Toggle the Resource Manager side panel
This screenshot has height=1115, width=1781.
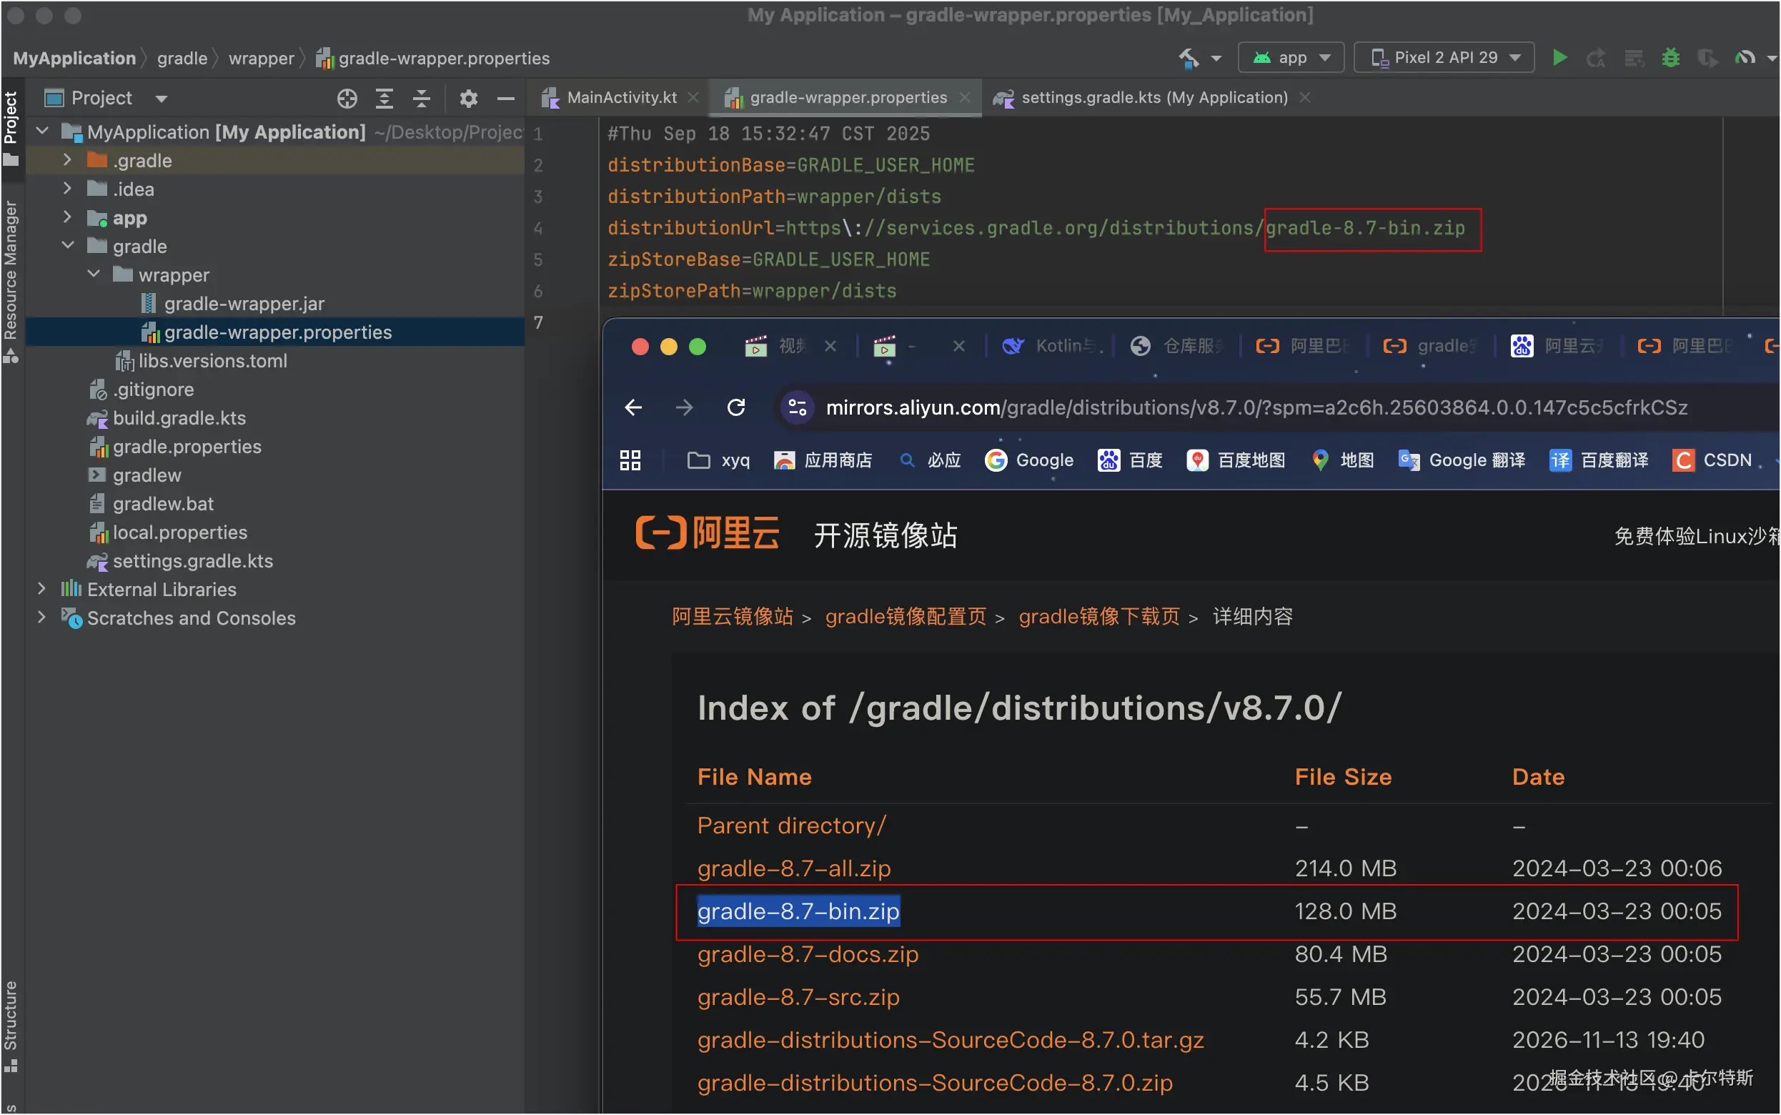tap(10, 280)
